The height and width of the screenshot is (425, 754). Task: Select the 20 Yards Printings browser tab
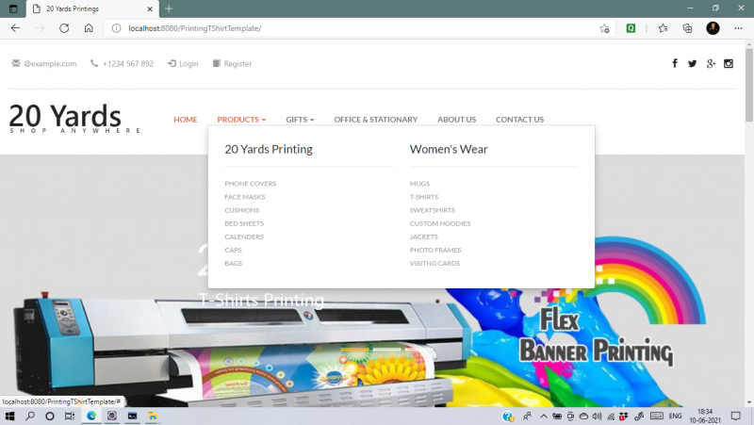click(92, 8)
